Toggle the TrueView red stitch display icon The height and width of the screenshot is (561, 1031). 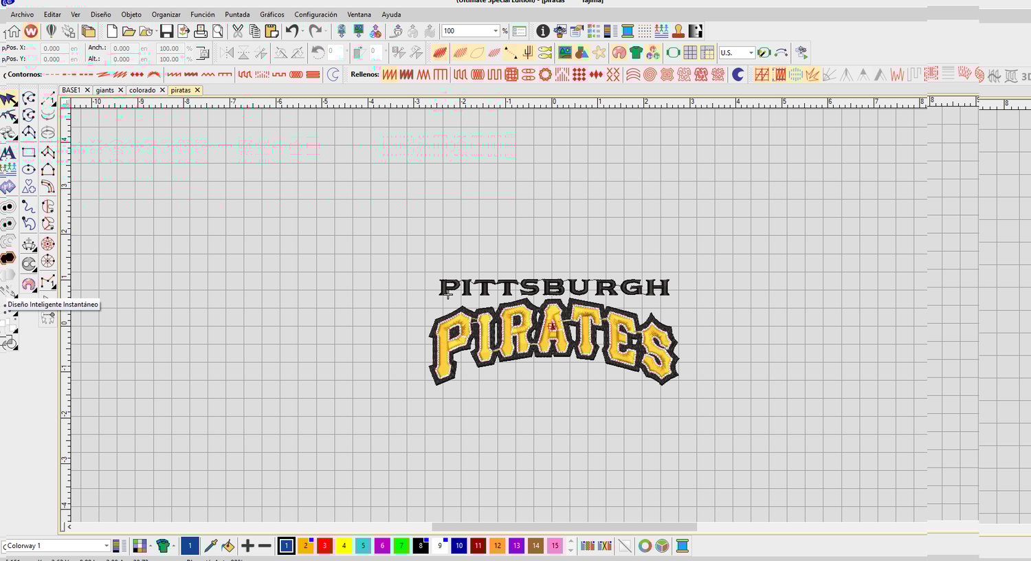coord(440,52)
